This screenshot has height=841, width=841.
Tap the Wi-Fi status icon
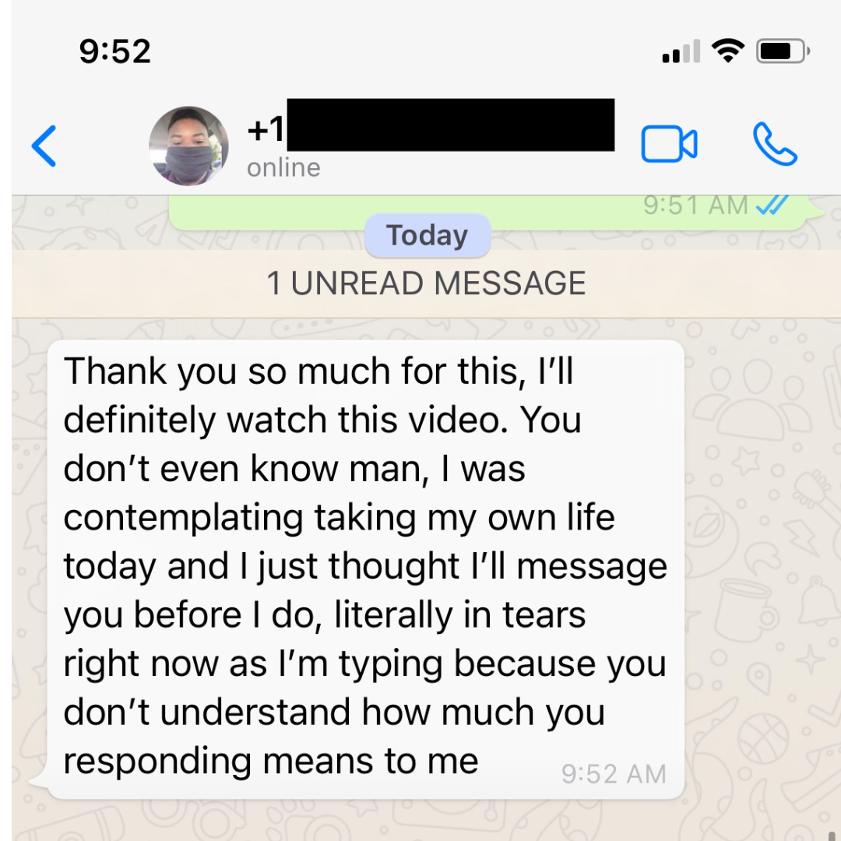pos(728,51)
